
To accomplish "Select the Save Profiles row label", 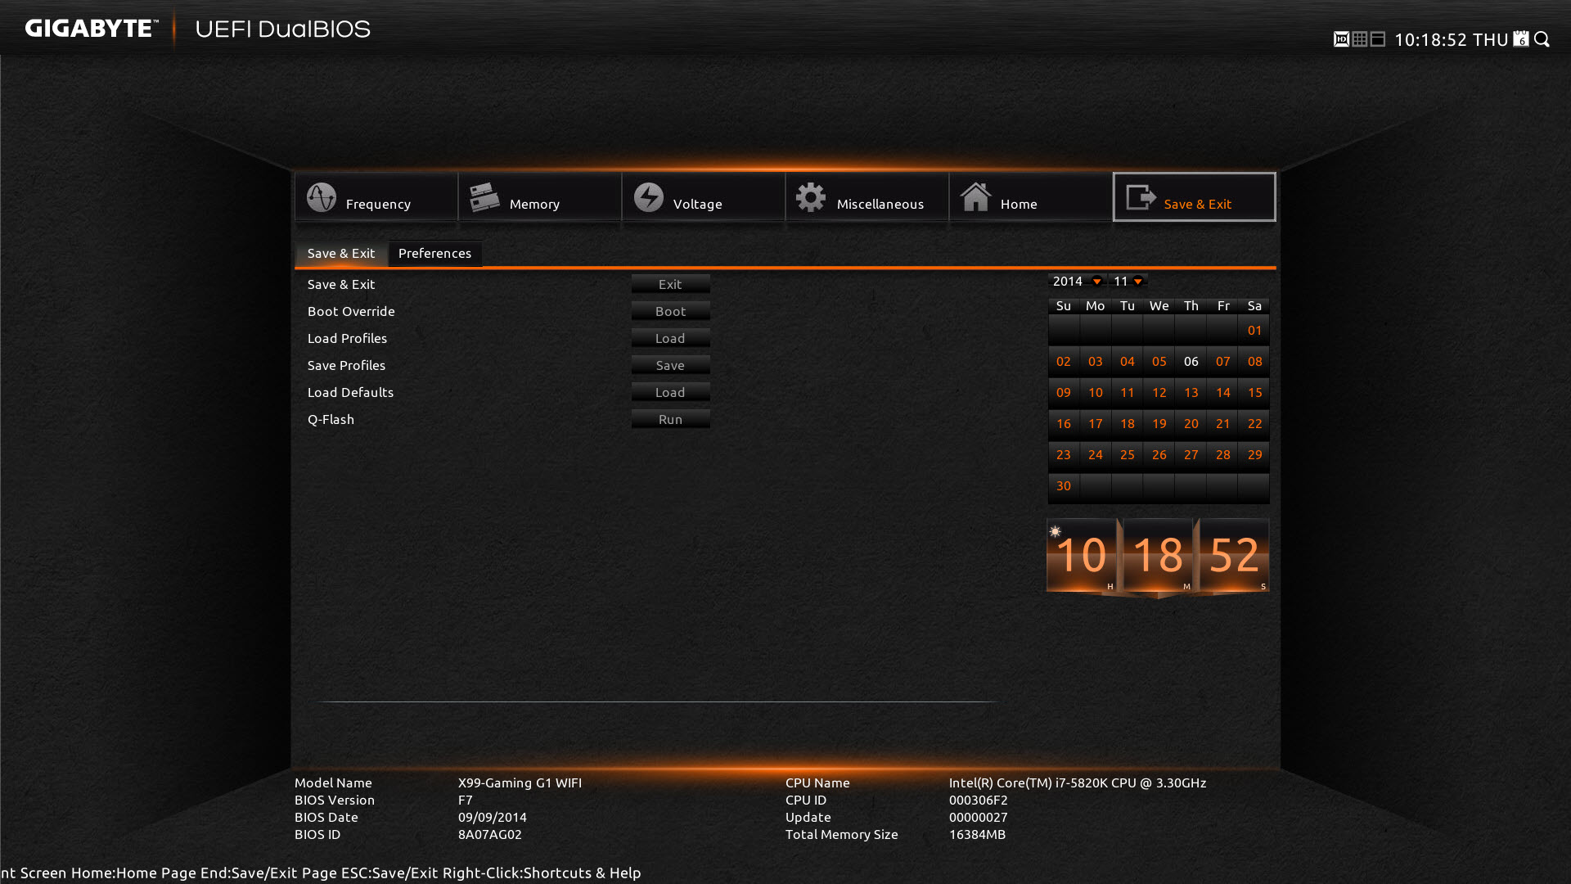I will click(x=346, y=365).
